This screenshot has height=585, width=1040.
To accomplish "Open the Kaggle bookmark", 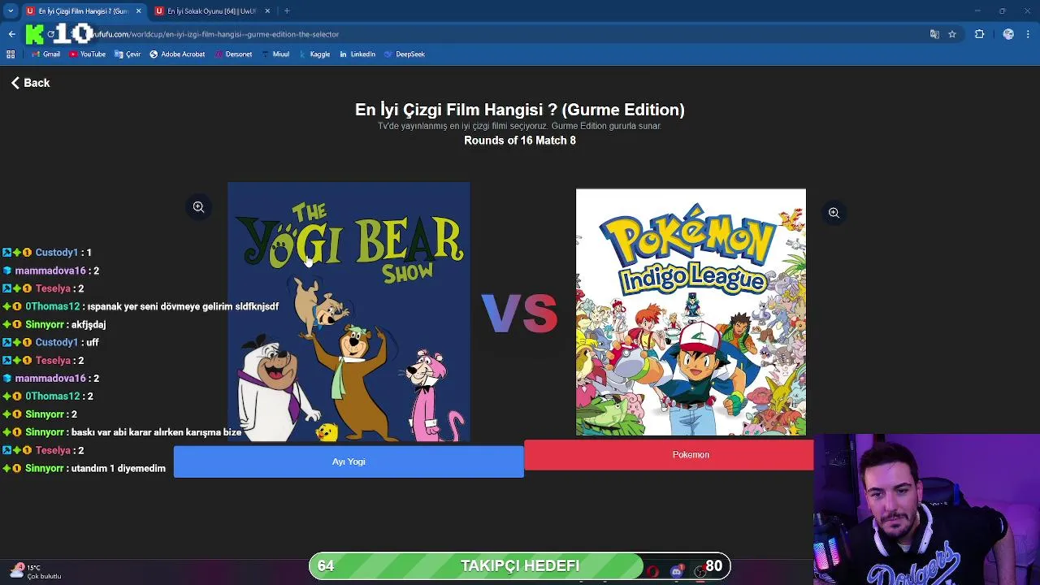I will 314,54.
